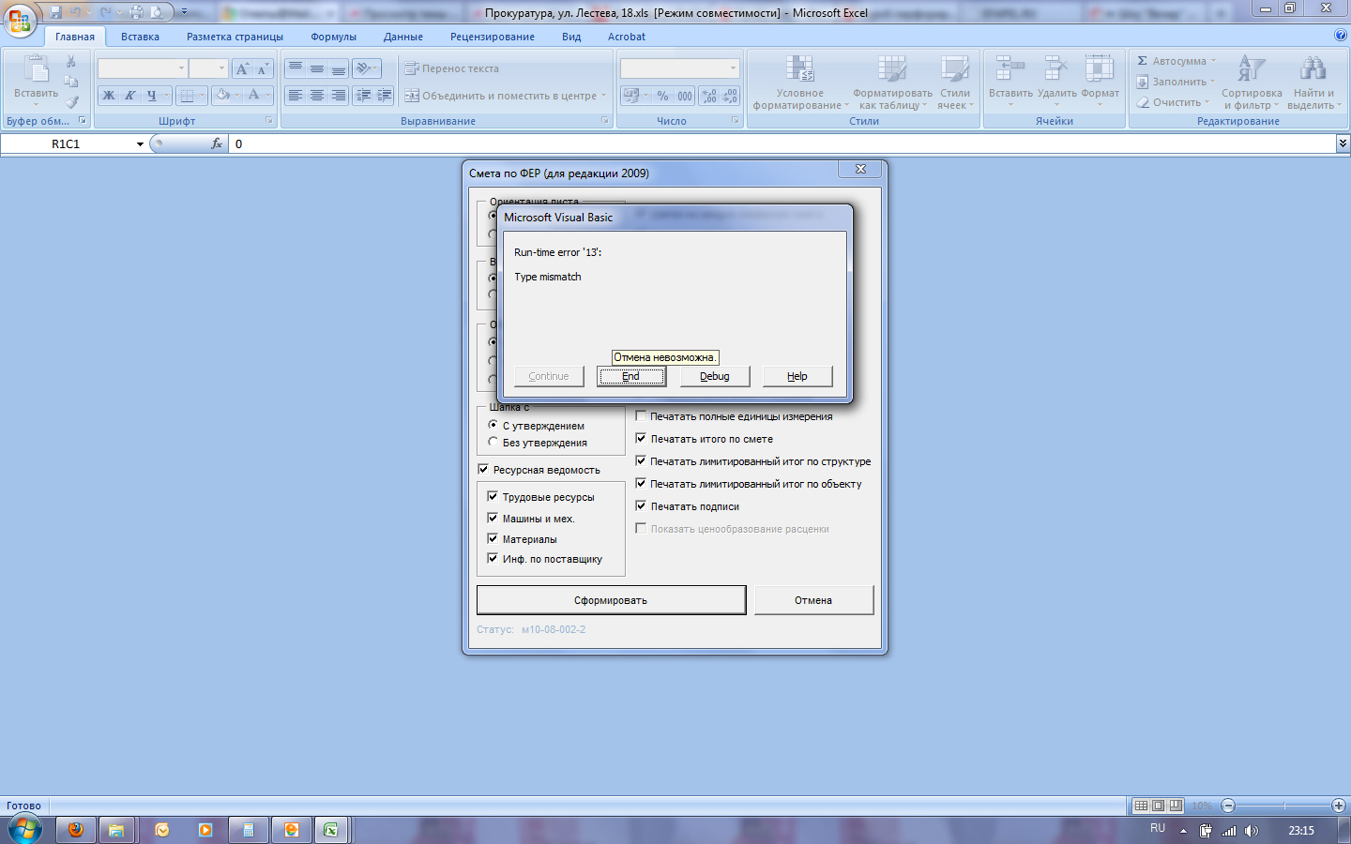Click the thousands separator (000) icon
Screen dimensions: 1351x844
(x=685, y=96)
